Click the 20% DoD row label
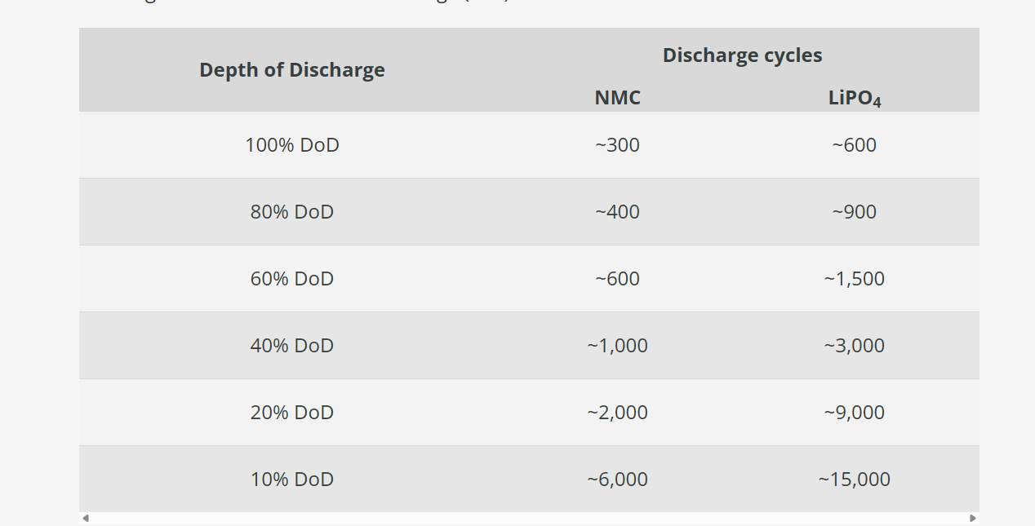Viewport: 1035px width, 526px height. (292, 413)
